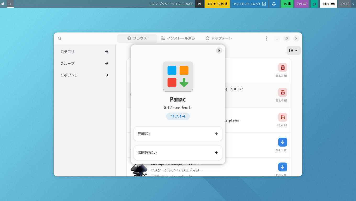Open the three-dot main menu

(266, 38)
